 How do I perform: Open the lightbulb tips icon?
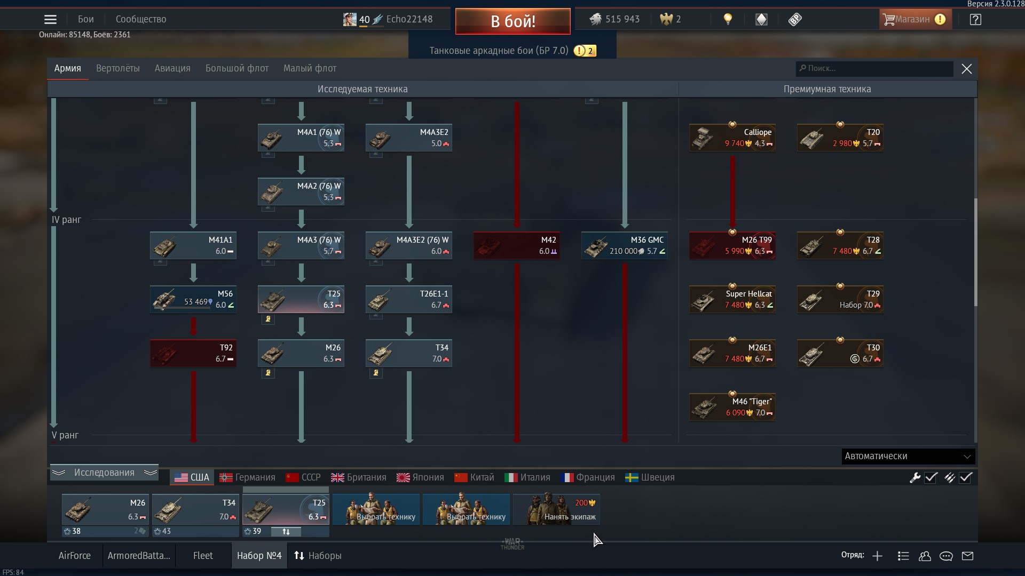pos(728,19)
